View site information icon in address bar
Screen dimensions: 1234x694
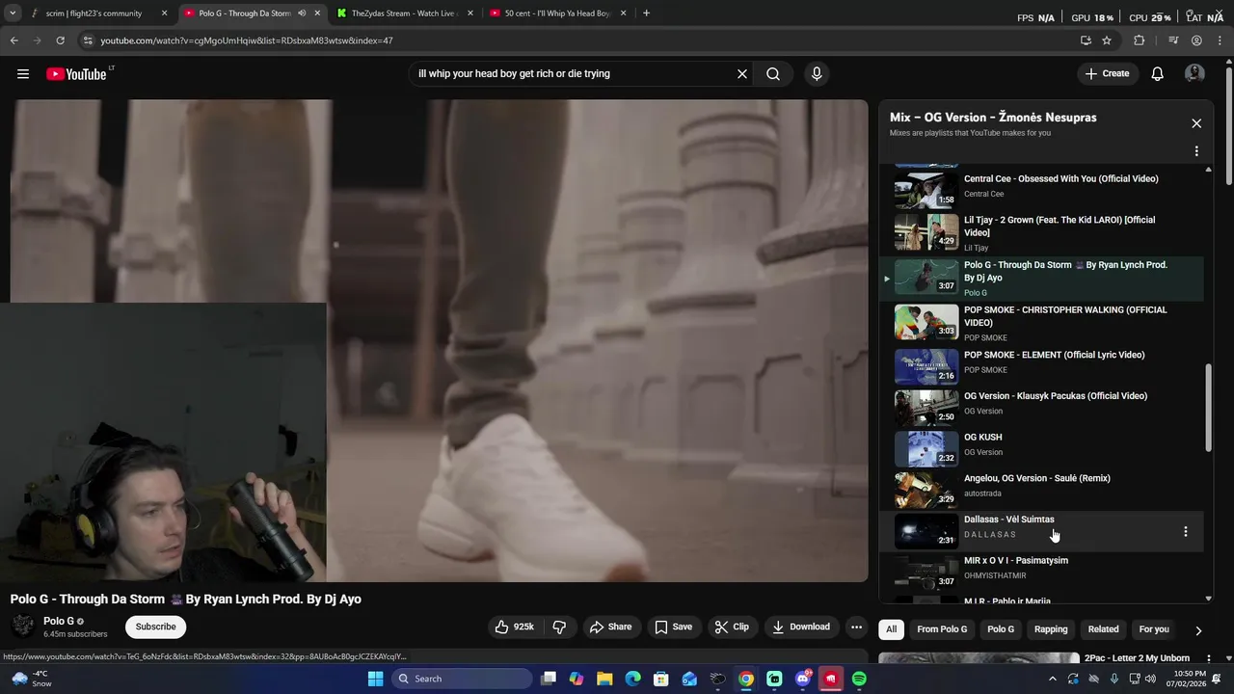tap(88, 40)
